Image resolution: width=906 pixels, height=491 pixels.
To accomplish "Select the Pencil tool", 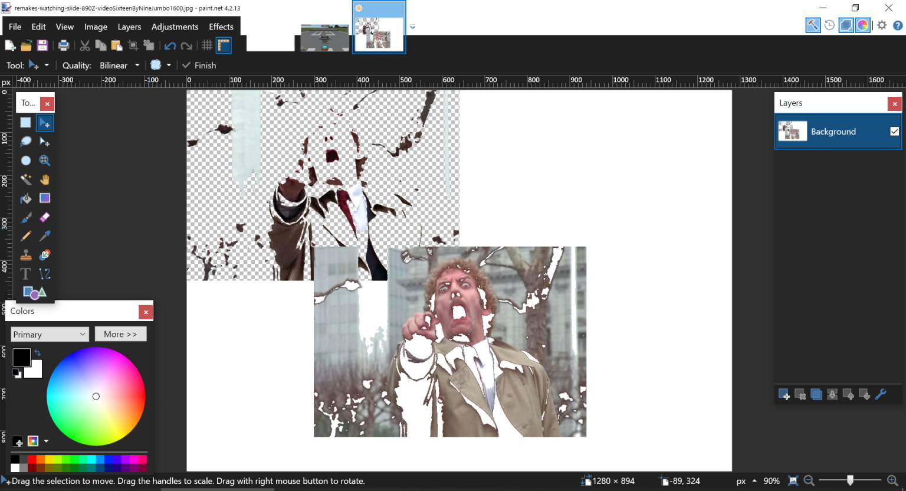I will [x=25, y=236].
